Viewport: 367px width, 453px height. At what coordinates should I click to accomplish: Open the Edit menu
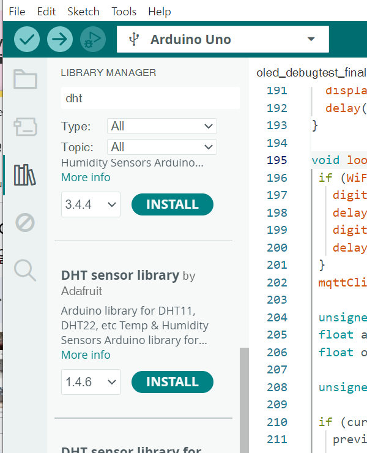pyautogui.click(x=46, y=12)
